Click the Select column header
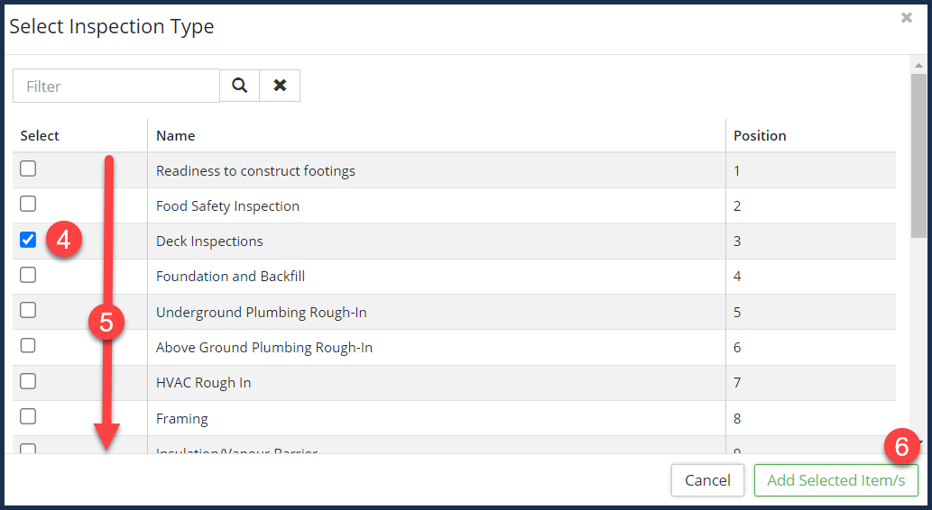Image resolution: width=932 pixels, height=510 pixels. 40,136
